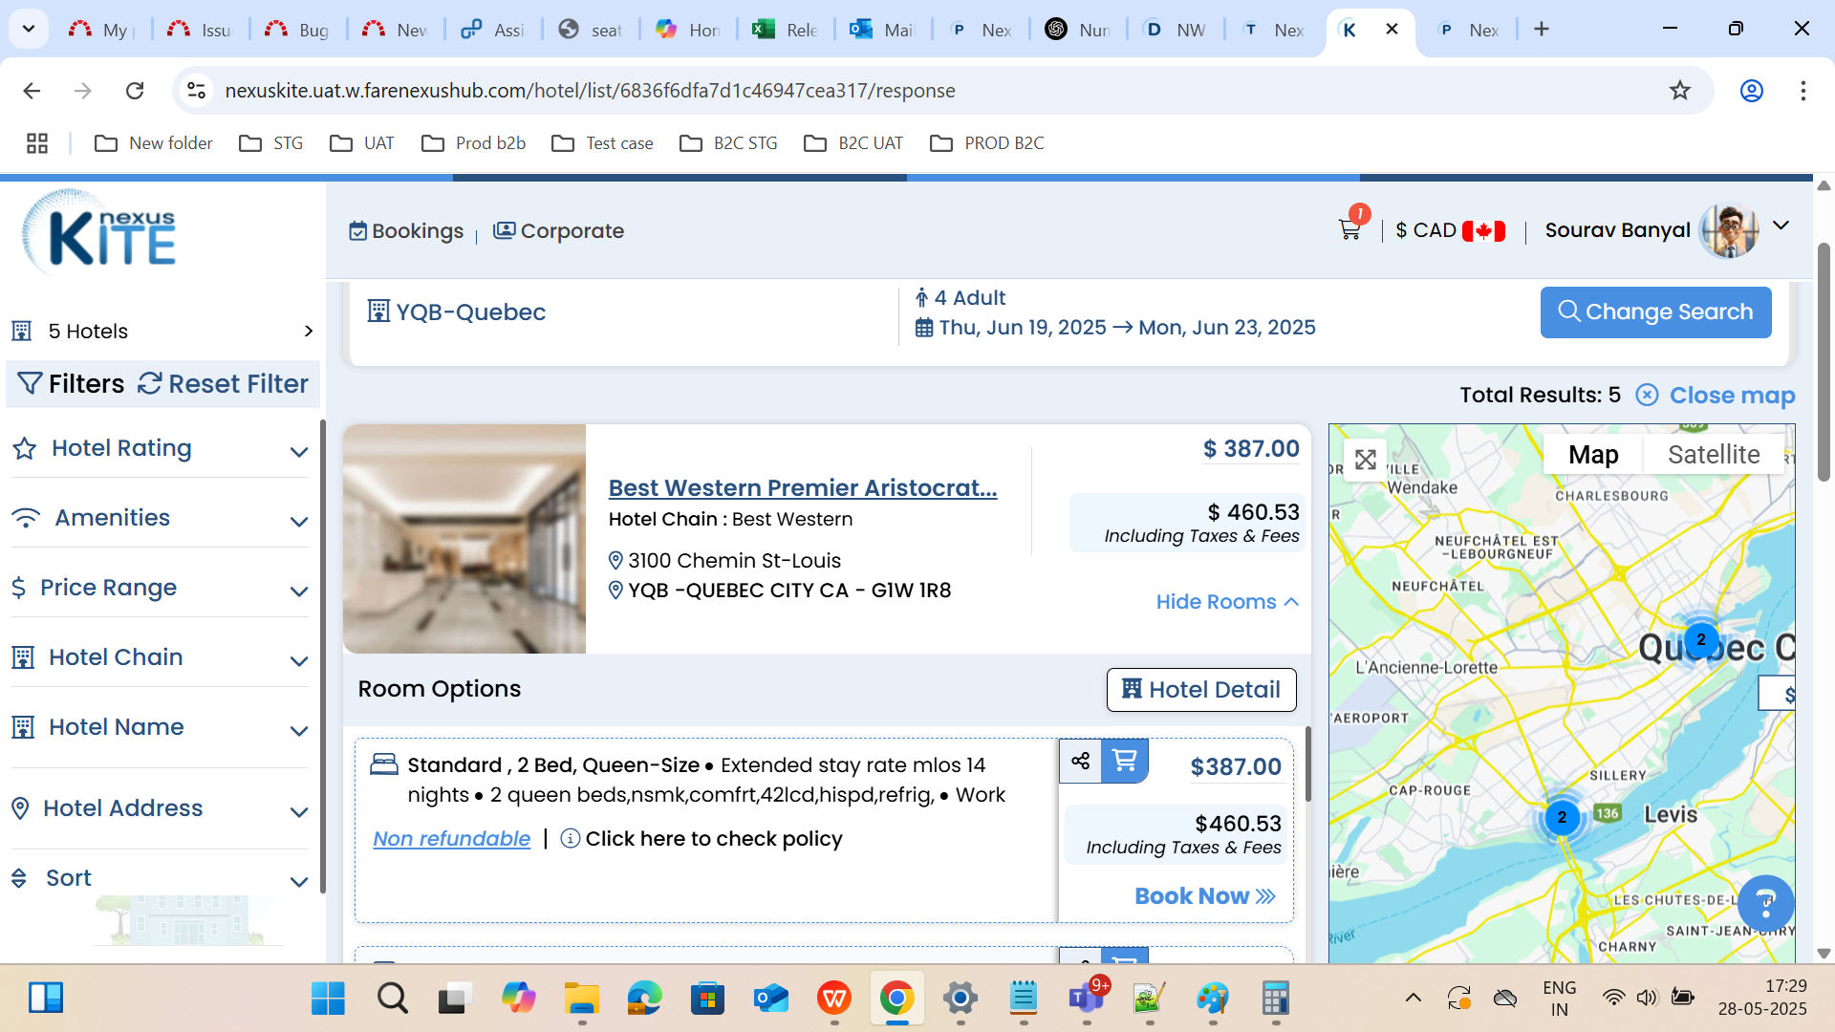Switch to the Rele Excel browser tab
Viewport: 1835px width, 1032px height.
tap(786, 30)
